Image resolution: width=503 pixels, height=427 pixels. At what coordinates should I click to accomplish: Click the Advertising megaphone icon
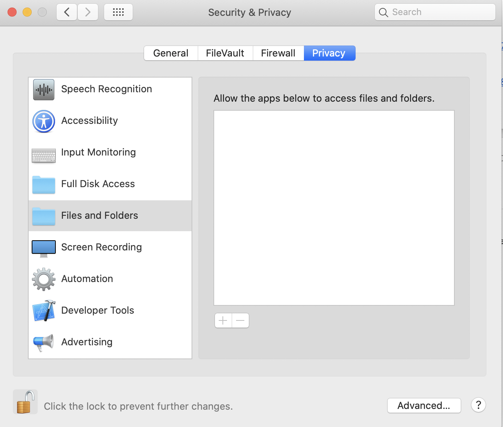(x=43, y=343)
